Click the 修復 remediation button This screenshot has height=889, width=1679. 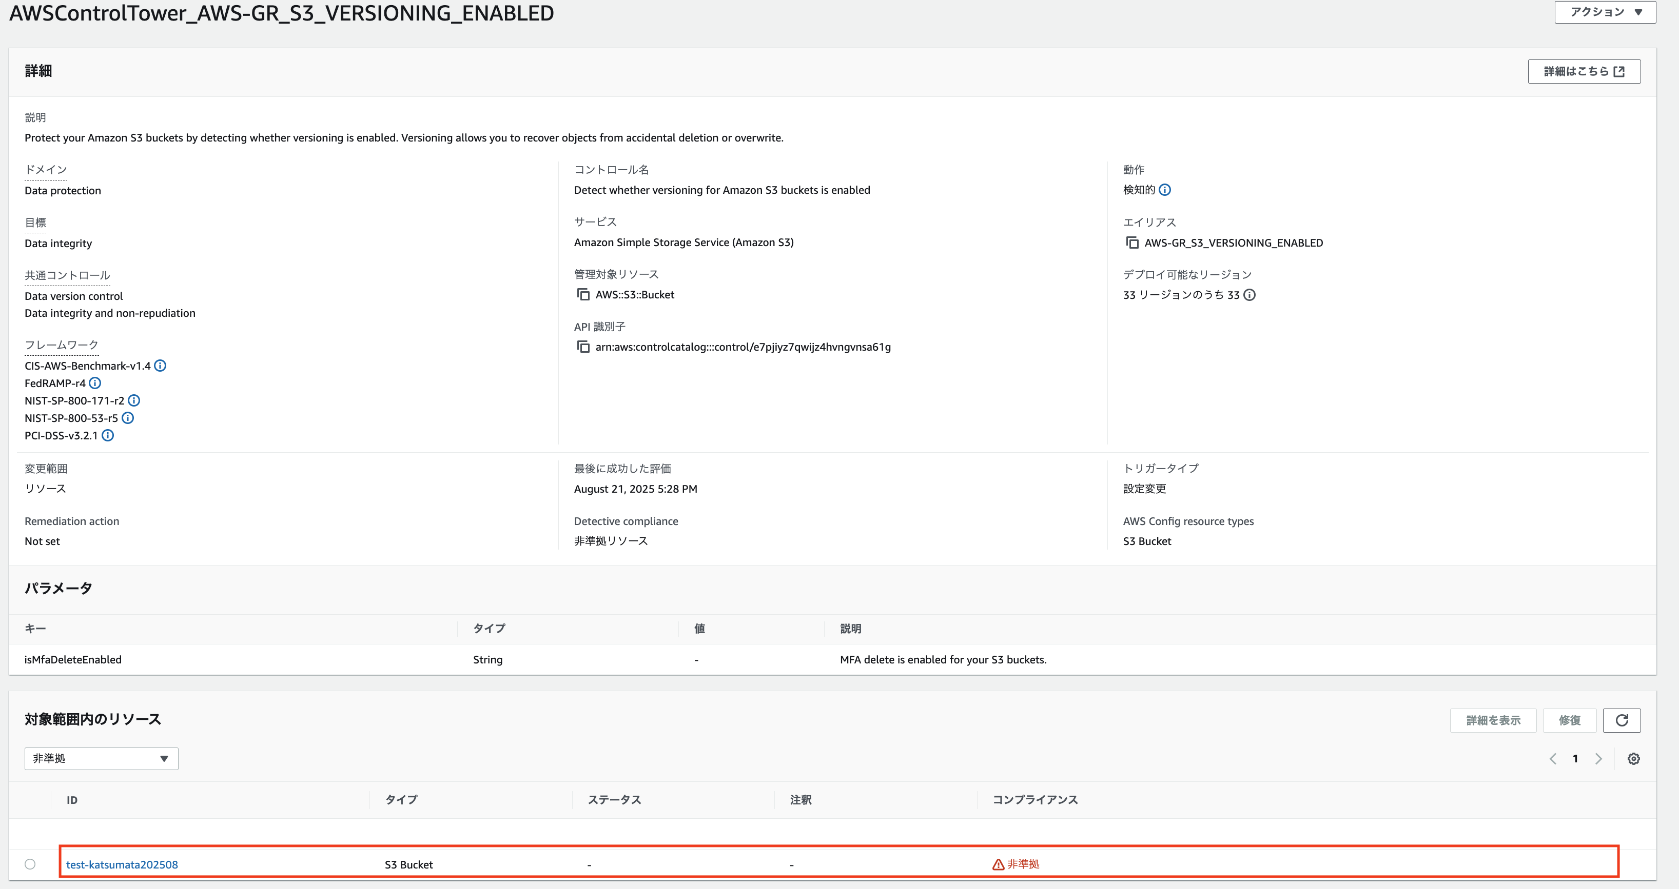[x=1570, y=720]
